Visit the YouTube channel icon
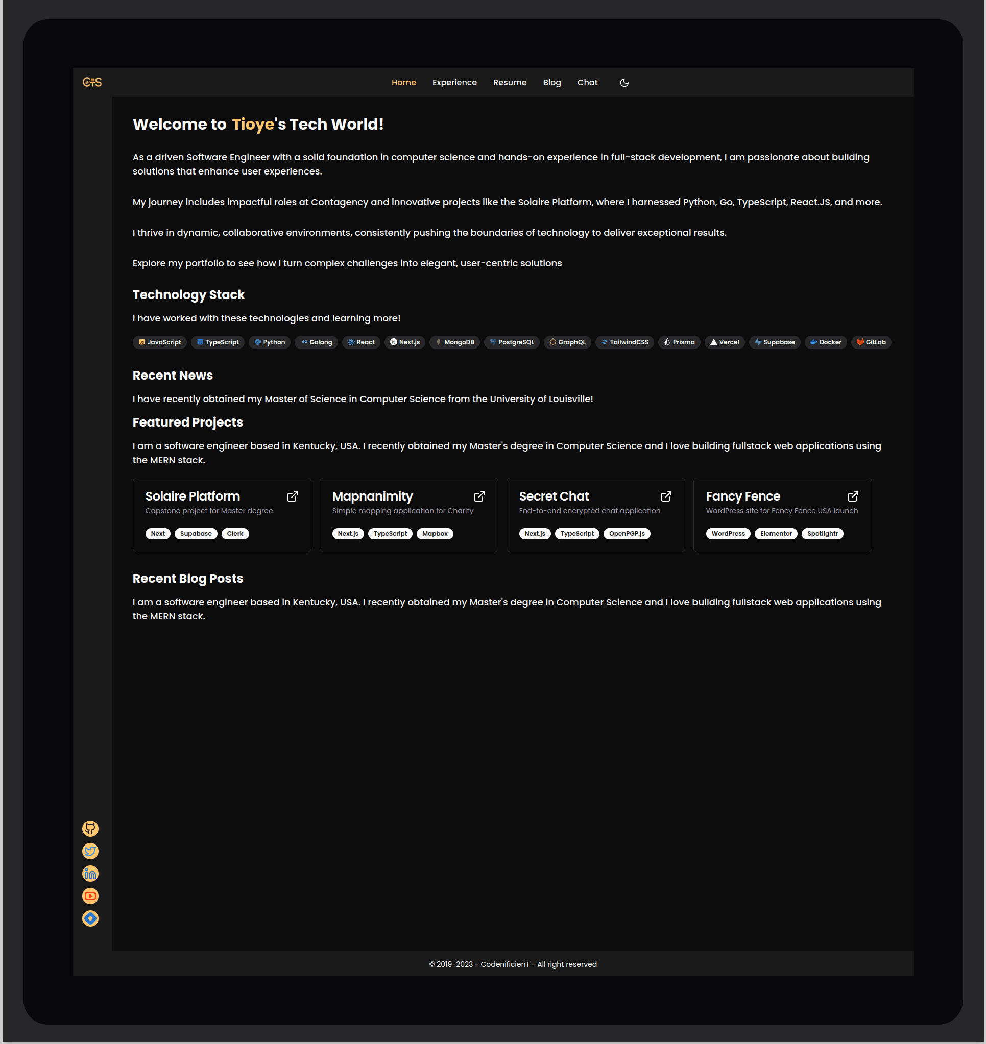The width and height of the screenshot is (986, 1044). point(90,897)
